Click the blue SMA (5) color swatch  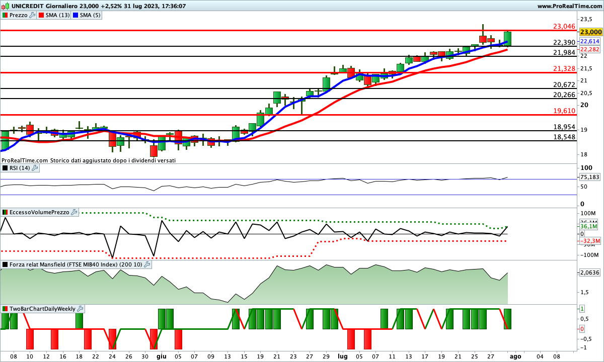coord(76,15)
